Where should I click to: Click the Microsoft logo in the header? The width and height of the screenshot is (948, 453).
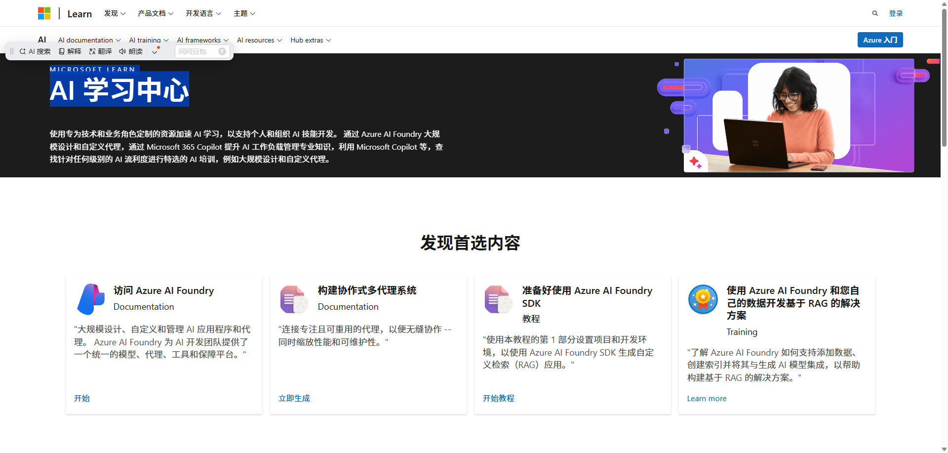tap(44, 13)
